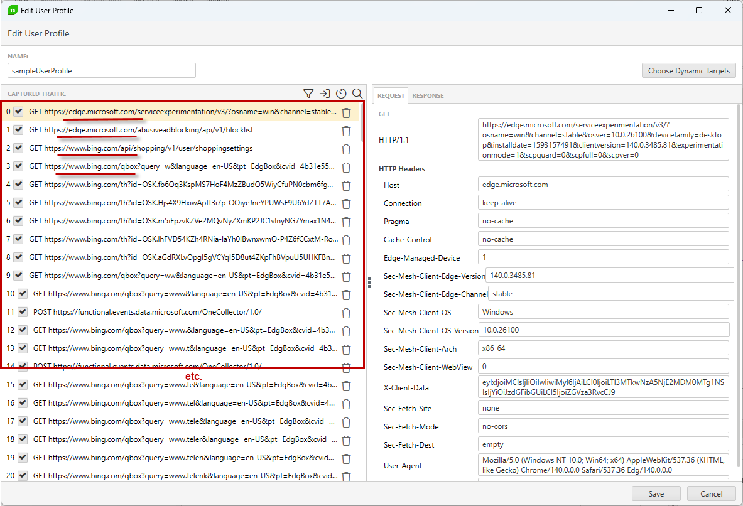Screen dimensions: 743x506
Task: Click the search icon above the traffic list
Action: pos(357,93)
